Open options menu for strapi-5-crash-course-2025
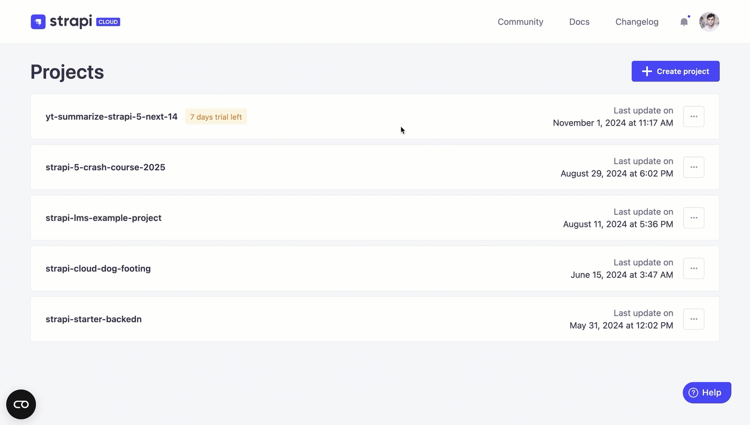 click(x=693, y=167)
